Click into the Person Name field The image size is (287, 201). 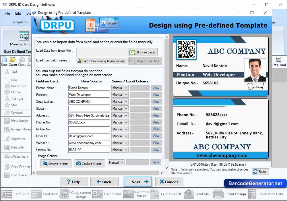click(89, 88)
